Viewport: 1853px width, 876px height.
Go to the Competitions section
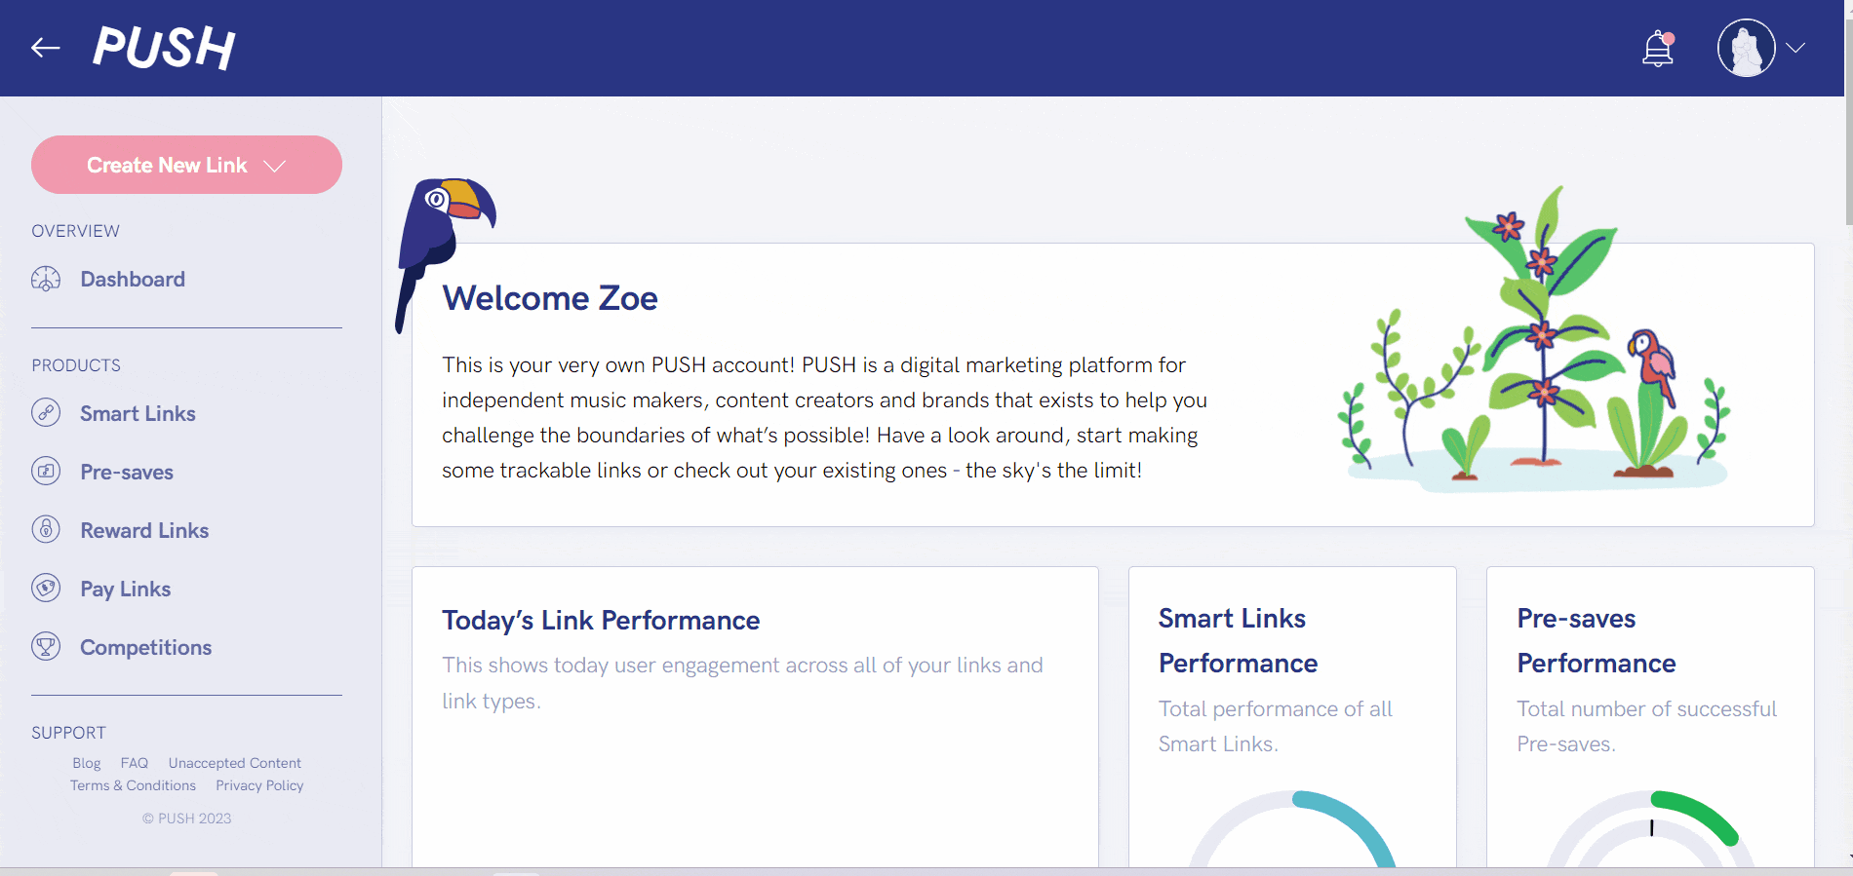(145, 647)
